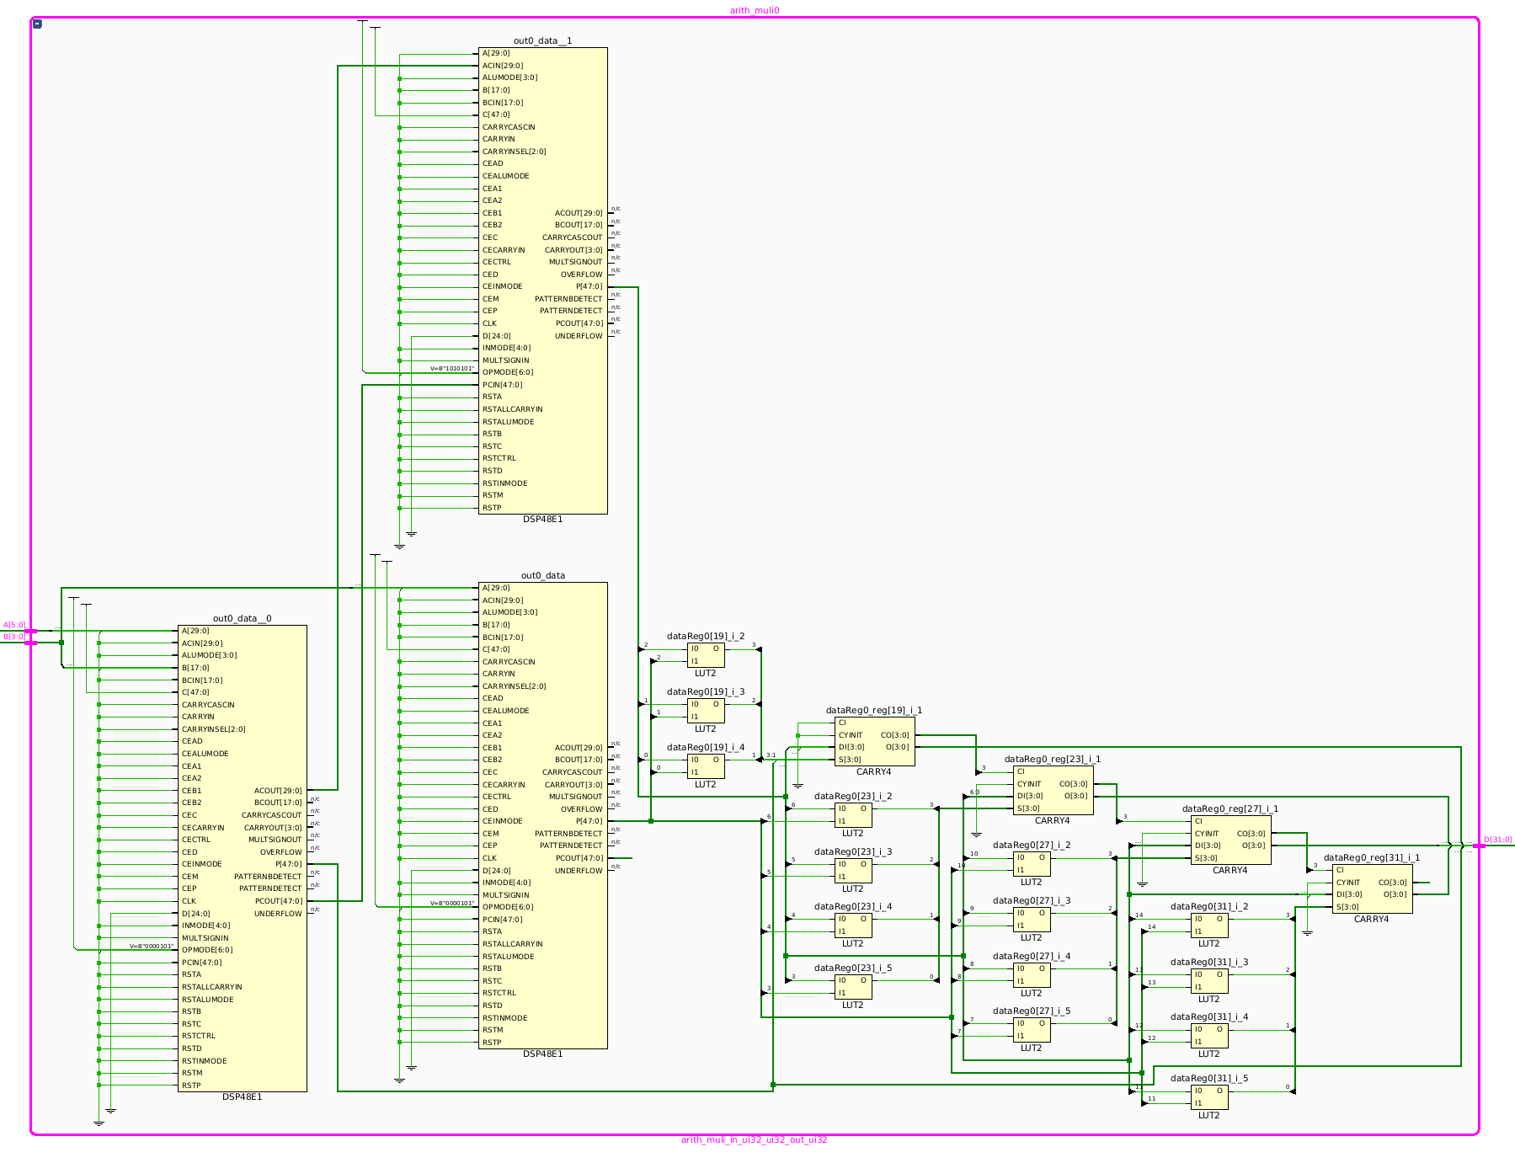Select the dataReg0[19]_i_2 LUT2 cell

pos(706,655)
